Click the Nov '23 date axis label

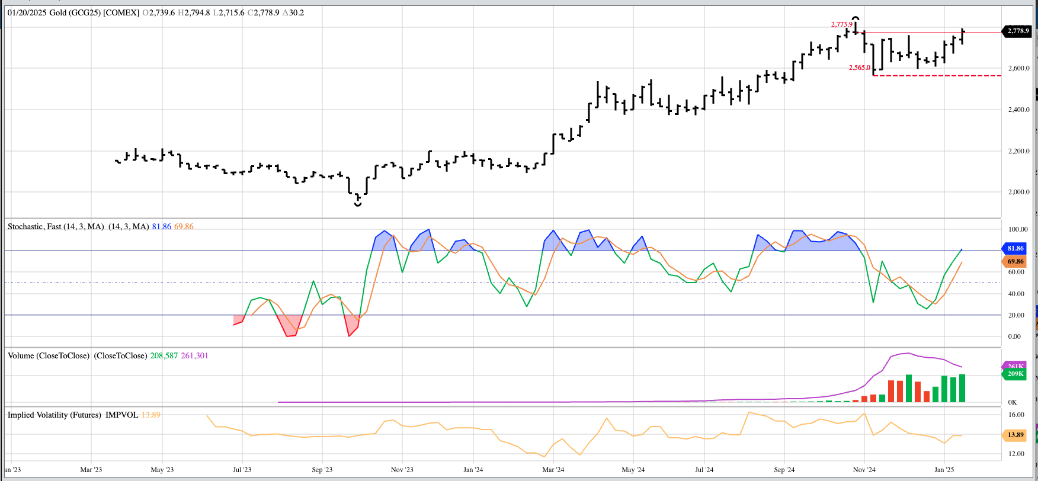tap(402, 470)
